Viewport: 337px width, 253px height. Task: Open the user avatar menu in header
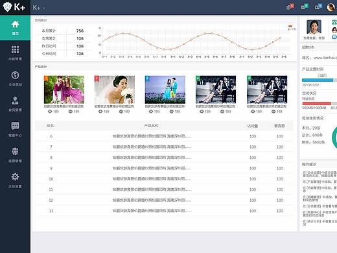tap(331, 7)
